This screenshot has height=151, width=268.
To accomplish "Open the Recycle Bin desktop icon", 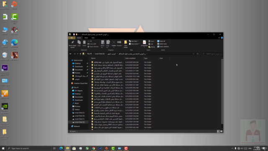I will pos(5,57).
